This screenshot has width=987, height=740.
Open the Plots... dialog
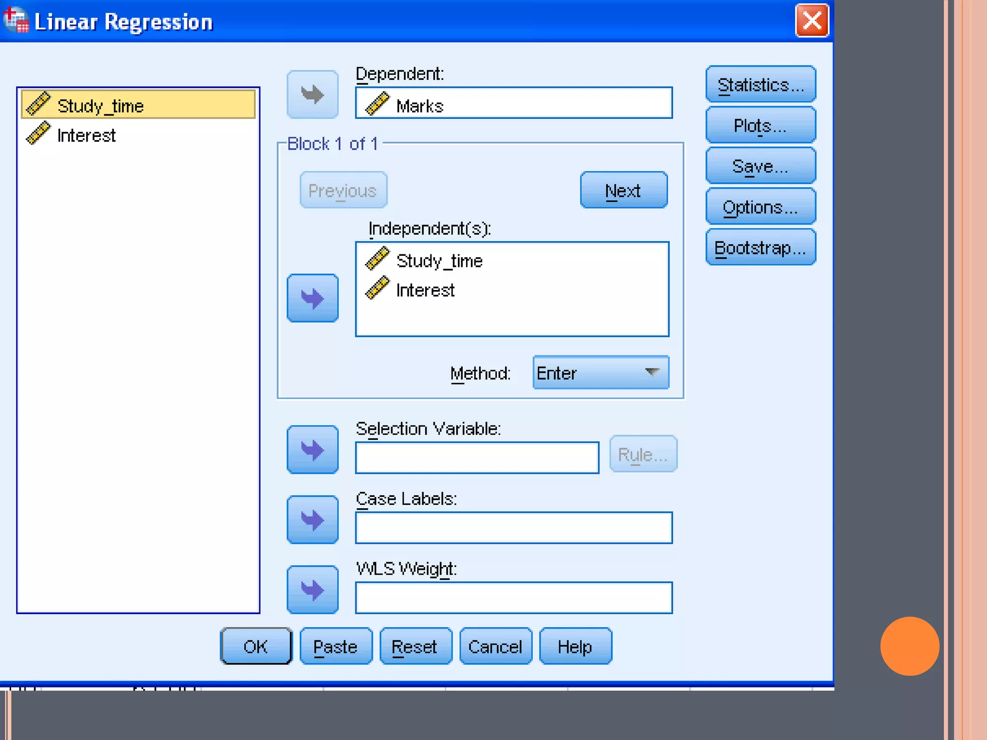tap(760, 126)
